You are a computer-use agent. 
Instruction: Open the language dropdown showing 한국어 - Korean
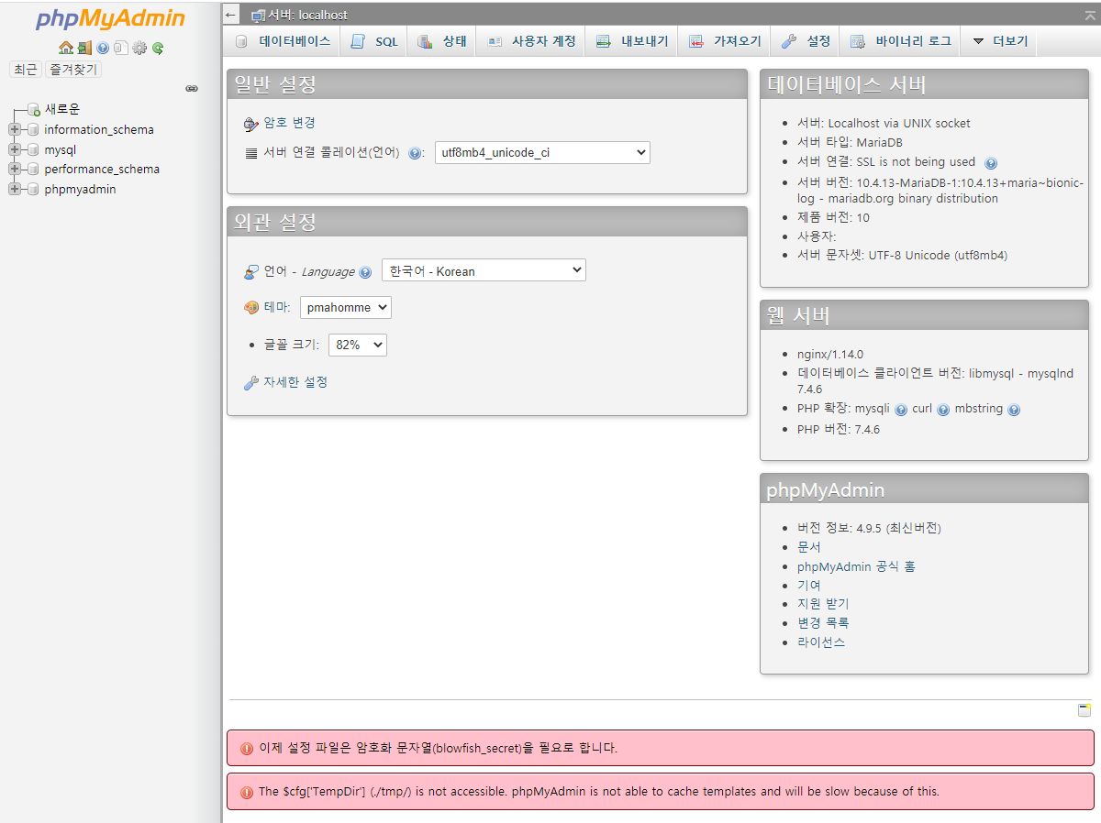coord(484,270)
